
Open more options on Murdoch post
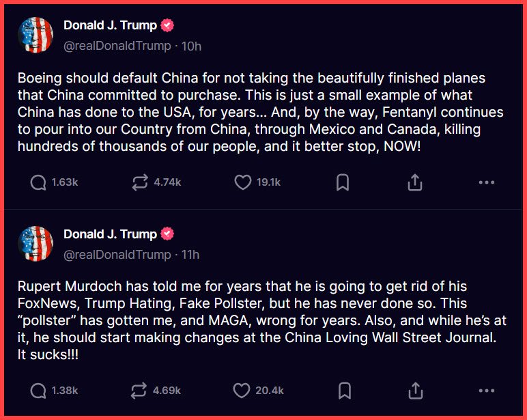[486, 391]
